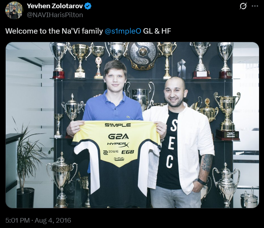Click the EGB logo on the jersey
The width and height of the screenshot is (264, 228).
point(128,152)
